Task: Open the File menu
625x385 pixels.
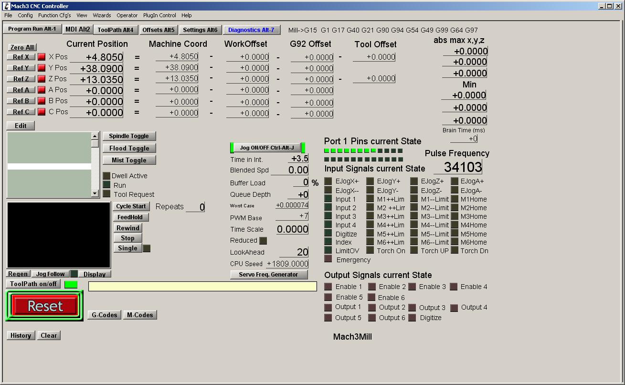Action: point(8,15)
